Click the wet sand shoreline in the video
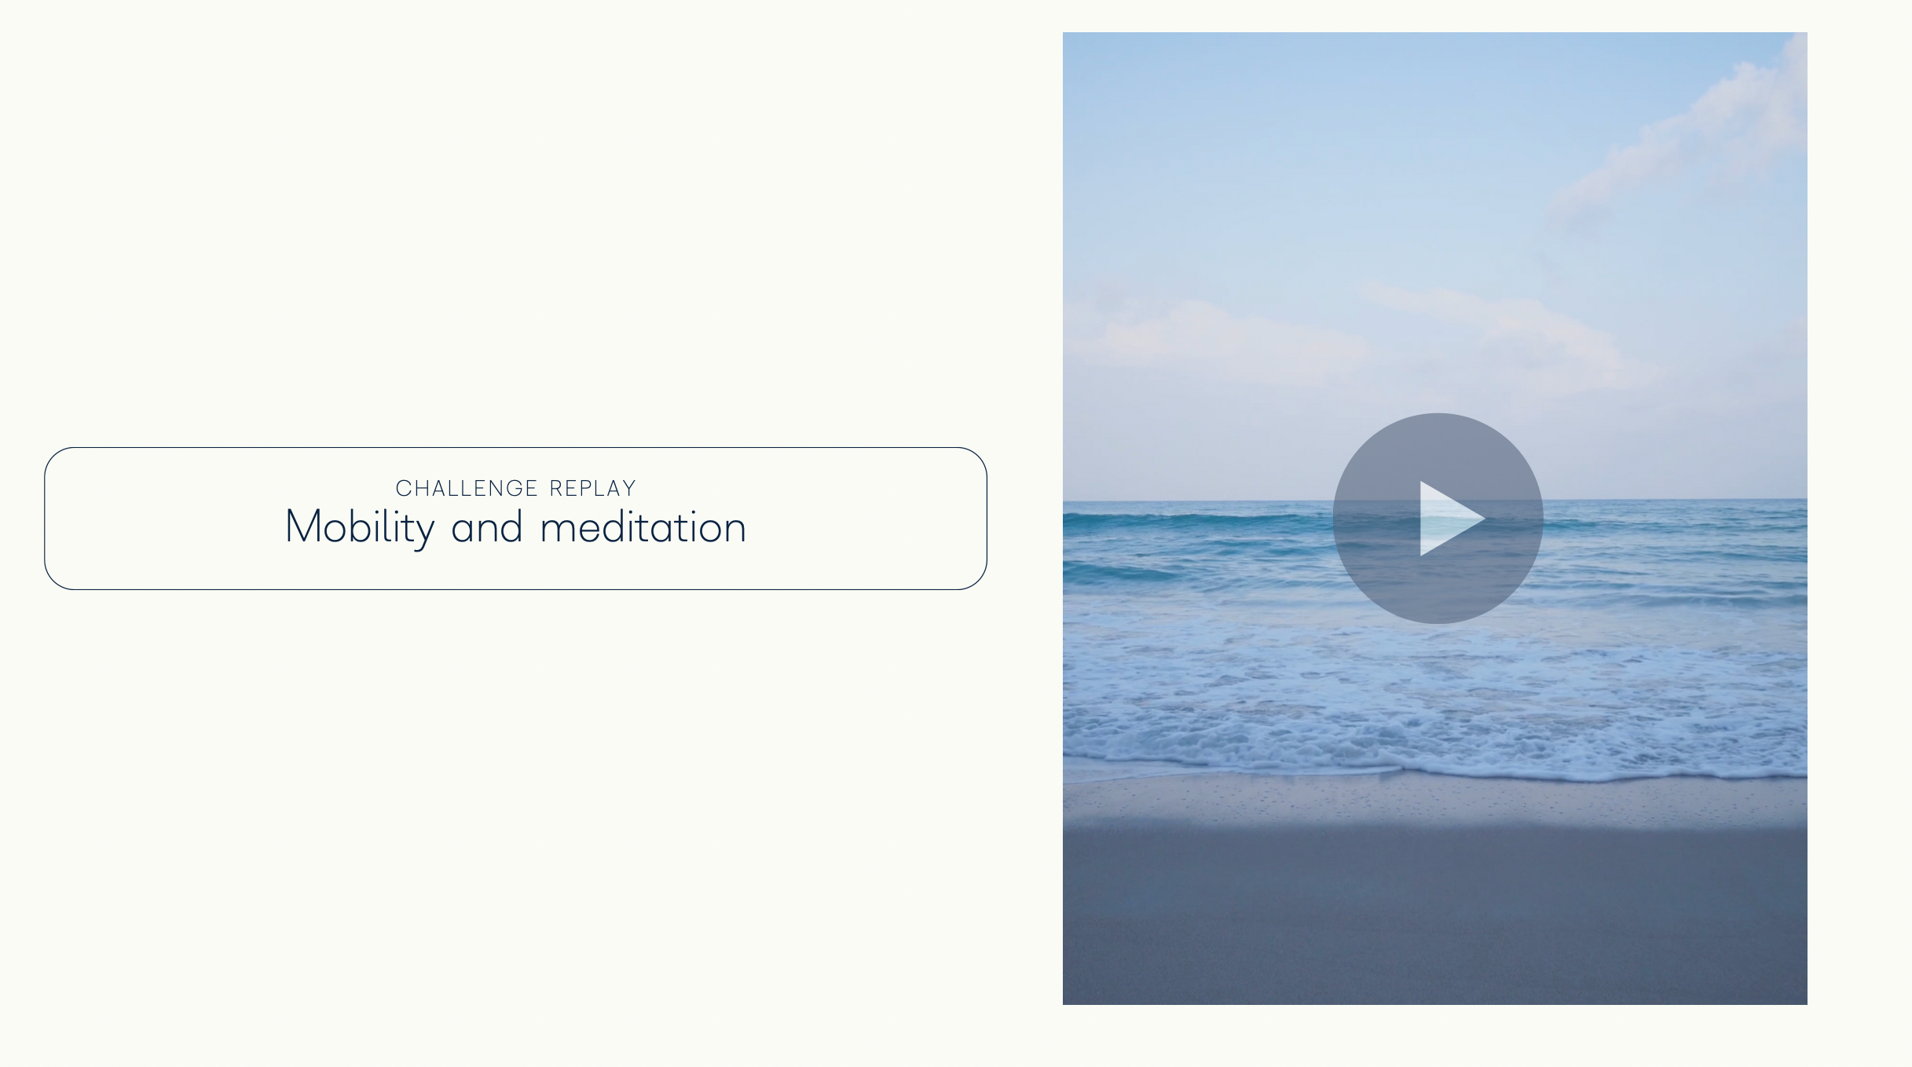Image resolution: width=1912 pixels, height=1067 pixels. click(1434, 801)
